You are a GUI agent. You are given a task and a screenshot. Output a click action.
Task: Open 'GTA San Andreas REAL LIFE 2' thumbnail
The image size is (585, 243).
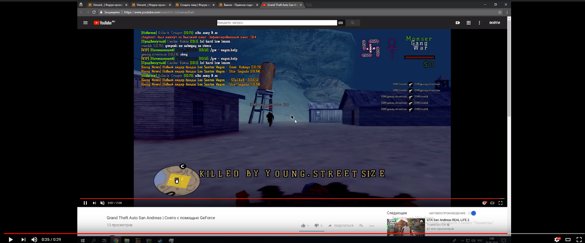coord(406,227)
